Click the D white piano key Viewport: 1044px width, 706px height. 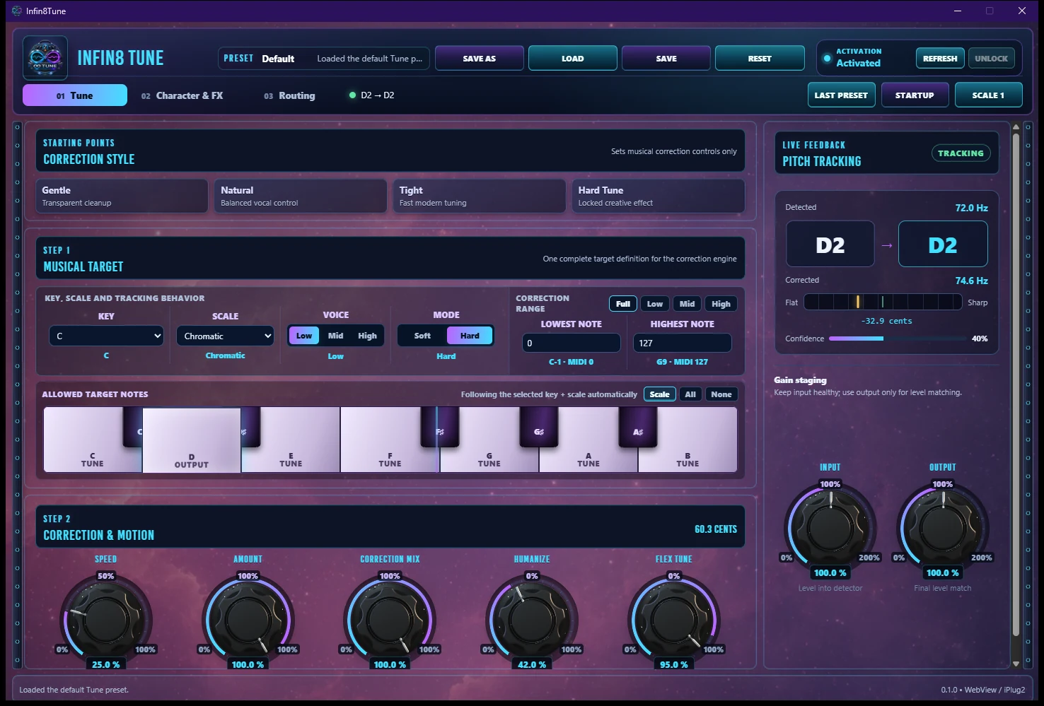[192, 440]
